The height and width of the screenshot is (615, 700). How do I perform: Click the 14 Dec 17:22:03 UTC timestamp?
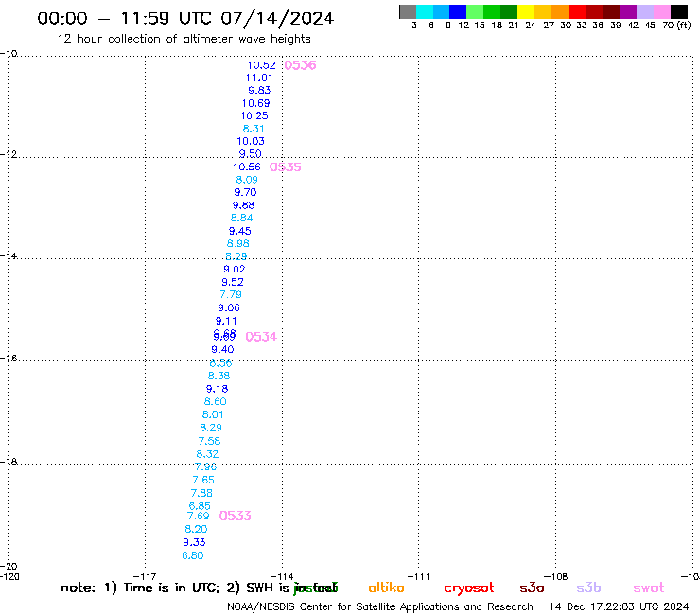(620, 606)
